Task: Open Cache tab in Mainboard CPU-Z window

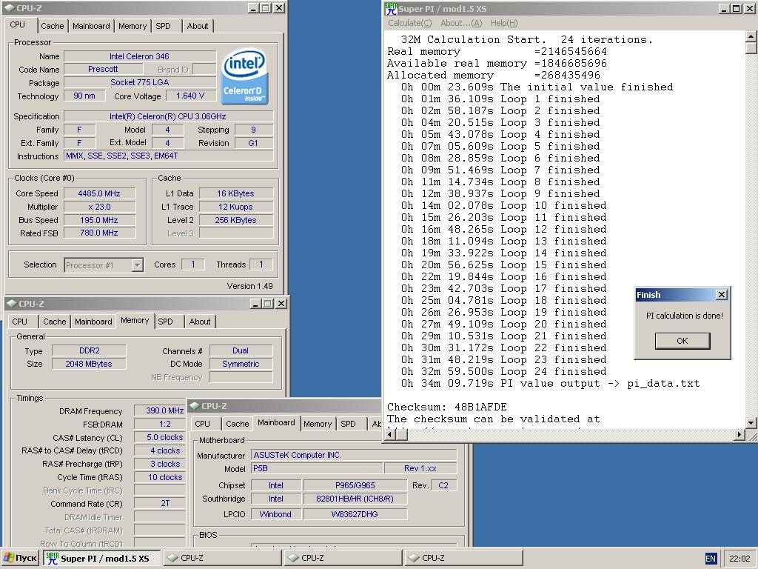Action: [238, 424]
